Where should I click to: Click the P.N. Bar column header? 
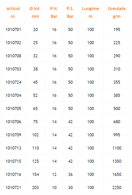pos(54,12)
